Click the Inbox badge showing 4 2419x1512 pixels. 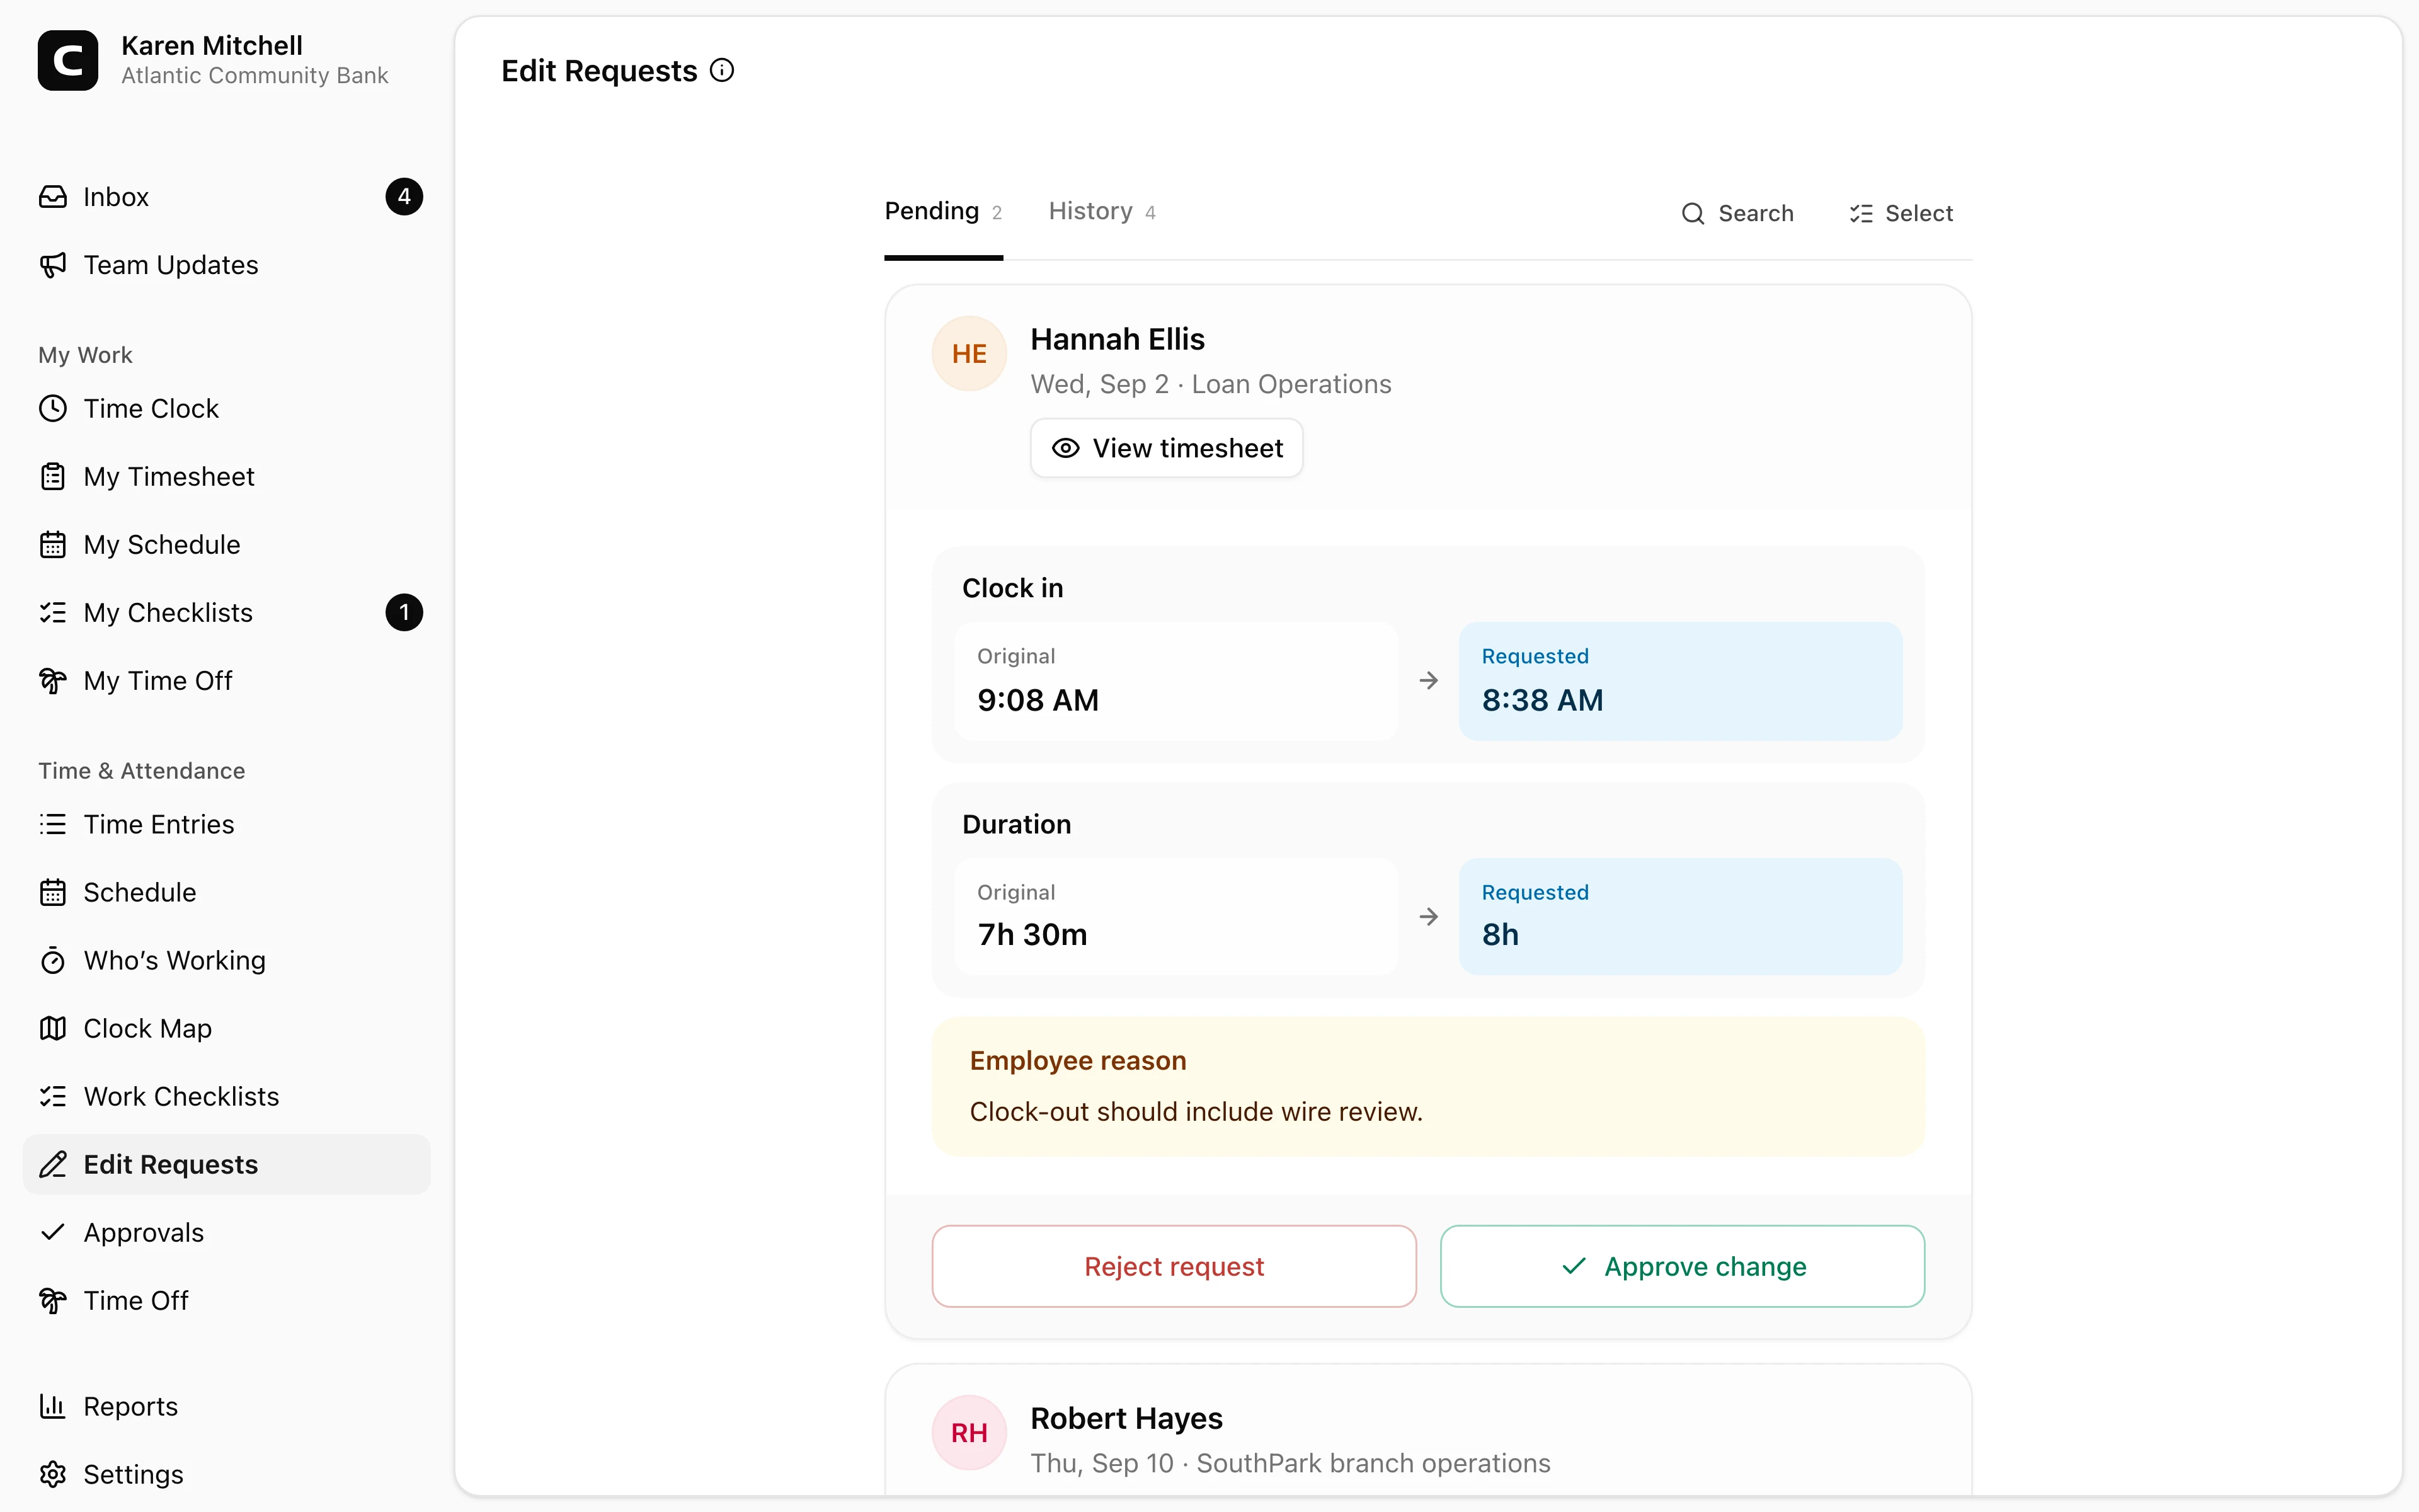pos(404,197)
